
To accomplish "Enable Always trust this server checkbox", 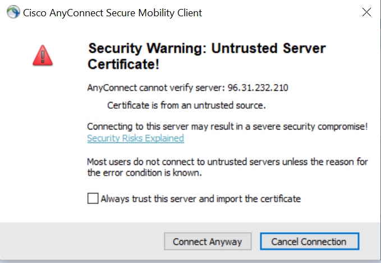I will point(93,199).
